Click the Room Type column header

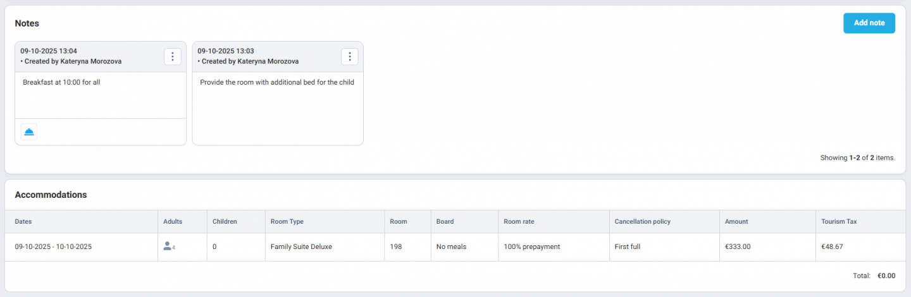pos(287,222)
